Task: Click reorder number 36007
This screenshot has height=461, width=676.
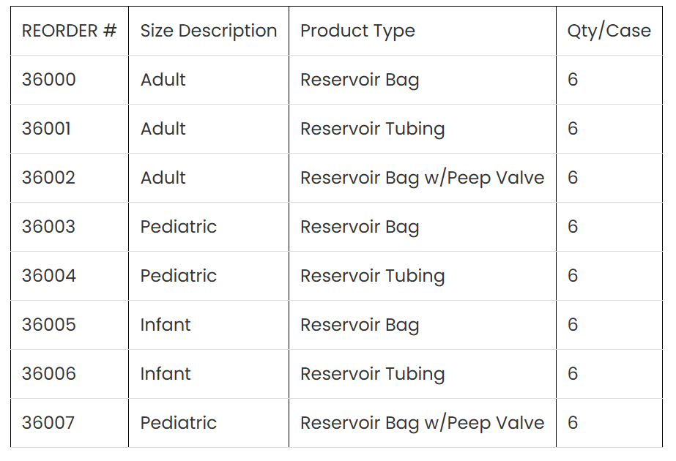Action: pyautogui.click(x=48, y=423)
